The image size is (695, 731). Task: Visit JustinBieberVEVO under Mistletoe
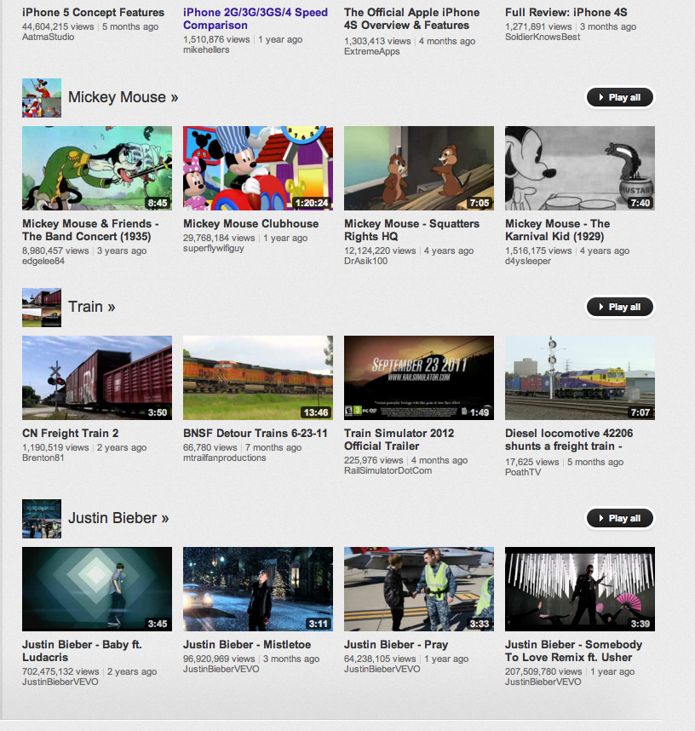221,669
